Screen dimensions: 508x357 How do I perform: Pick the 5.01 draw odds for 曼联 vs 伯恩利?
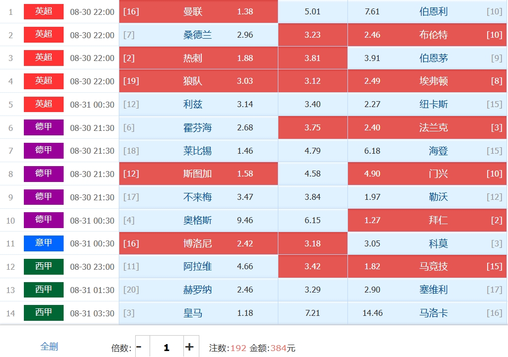(313, 11)
